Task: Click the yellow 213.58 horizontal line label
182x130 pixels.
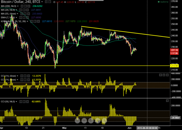Action: pyautogui.click(x=174, y=66)
